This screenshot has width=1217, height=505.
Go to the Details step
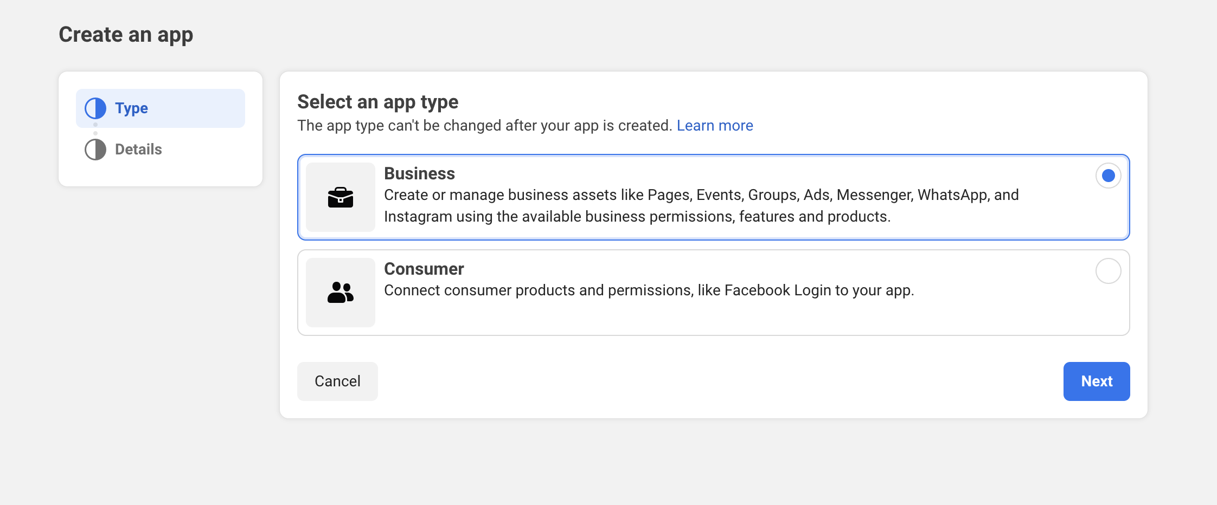[x=138, y=149]
